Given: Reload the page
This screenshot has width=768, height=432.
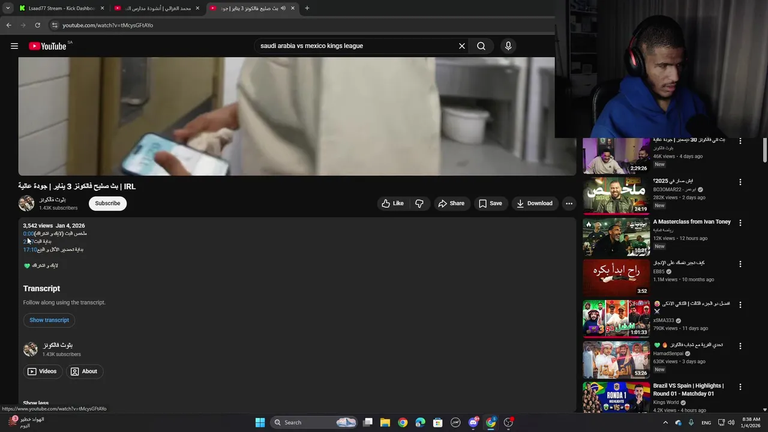Looking at the screenshot, I should click(x=37, y=25).
